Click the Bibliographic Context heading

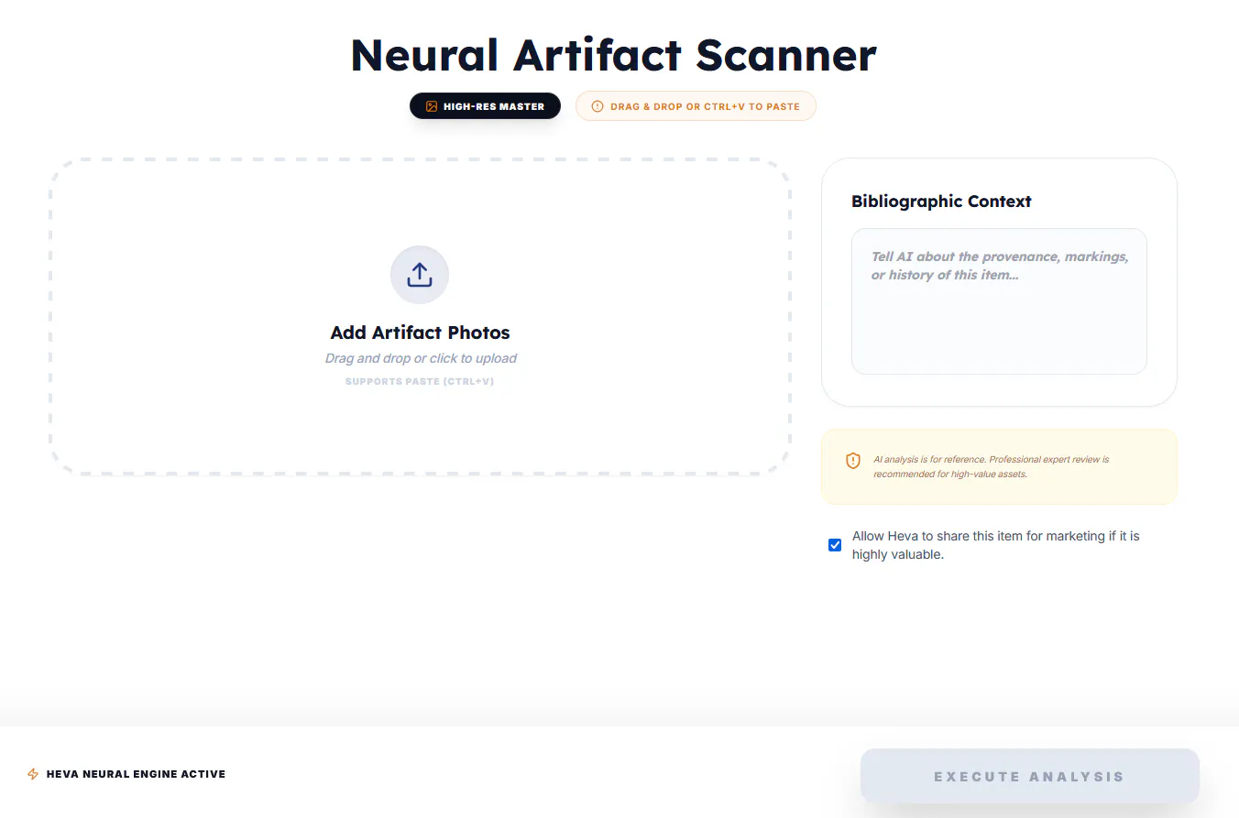click(941, 202)
